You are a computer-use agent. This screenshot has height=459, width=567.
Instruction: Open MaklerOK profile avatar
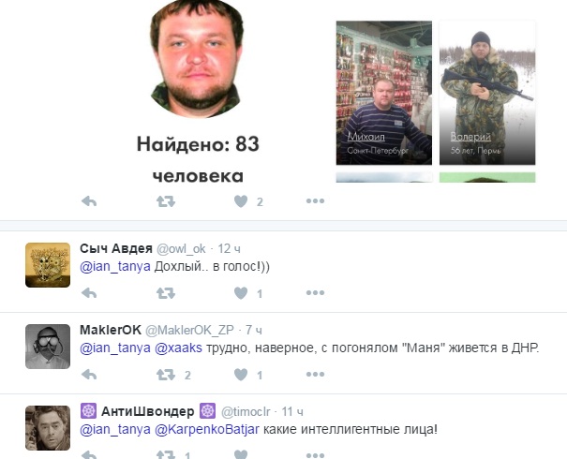[x=48, y=347]
